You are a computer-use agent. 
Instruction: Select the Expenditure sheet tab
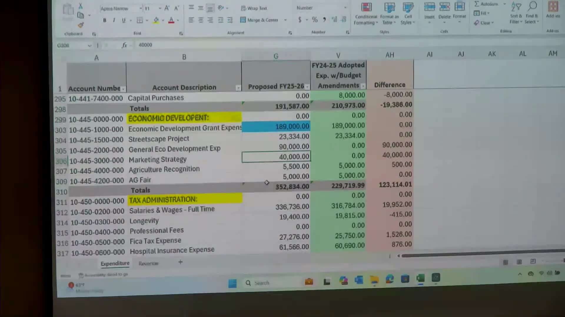115,263
